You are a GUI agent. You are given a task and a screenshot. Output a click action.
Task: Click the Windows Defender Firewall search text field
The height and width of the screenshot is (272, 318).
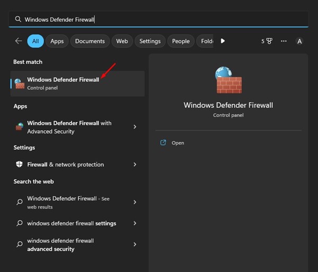[x=158, y=19]
